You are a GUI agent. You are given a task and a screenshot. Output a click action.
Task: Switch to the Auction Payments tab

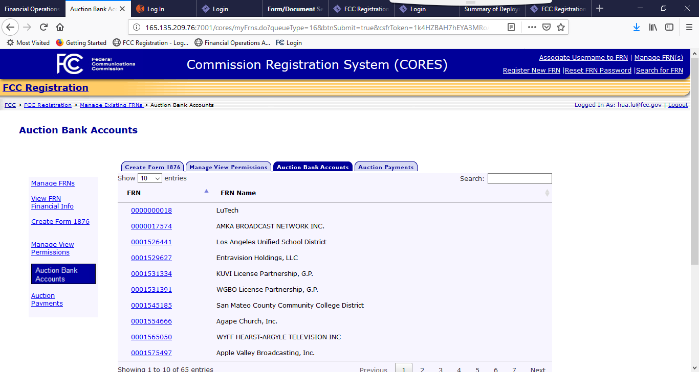386,167
